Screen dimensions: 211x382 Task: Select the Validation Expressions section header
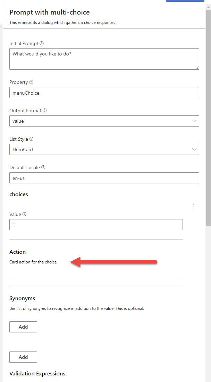point(37,374)
